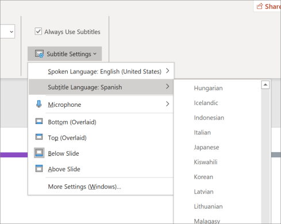Click the language list scrollbar track
This screenshot has height=224, width=281.
click(x=265, y=156)
